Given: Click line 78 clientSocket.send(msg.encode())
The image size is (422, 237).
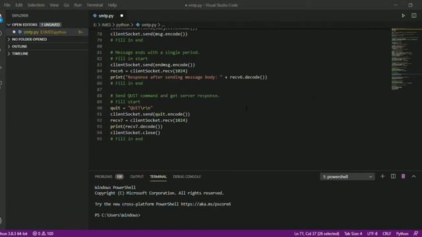Looking at the screenshot, I should point(149,34).
